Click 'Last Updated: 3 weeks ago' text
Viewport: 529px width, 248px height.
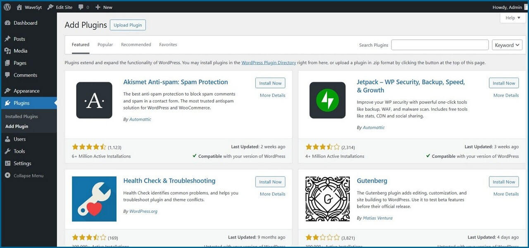coord(492,147)
